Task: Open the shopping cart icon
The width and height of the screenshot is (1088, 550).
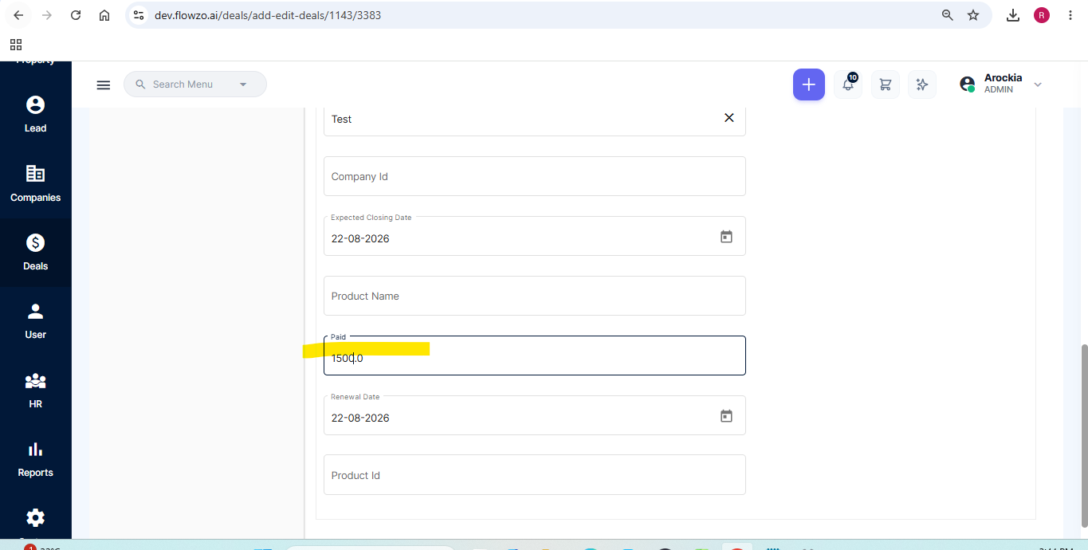Action: [885, 84]
